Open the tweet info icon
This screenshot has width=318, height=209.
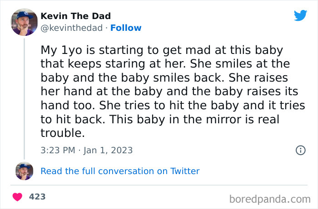click(300, 150)
